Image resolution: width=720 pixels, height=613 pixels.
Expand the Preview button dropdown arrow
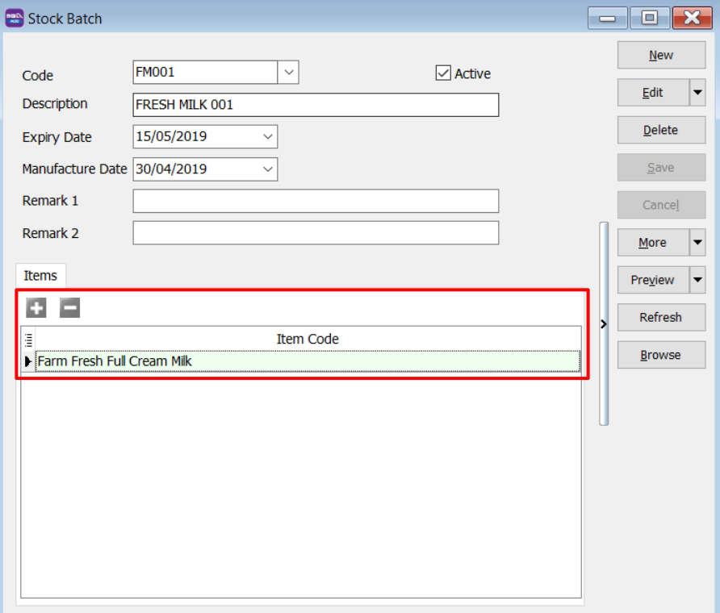pos(697,280)
